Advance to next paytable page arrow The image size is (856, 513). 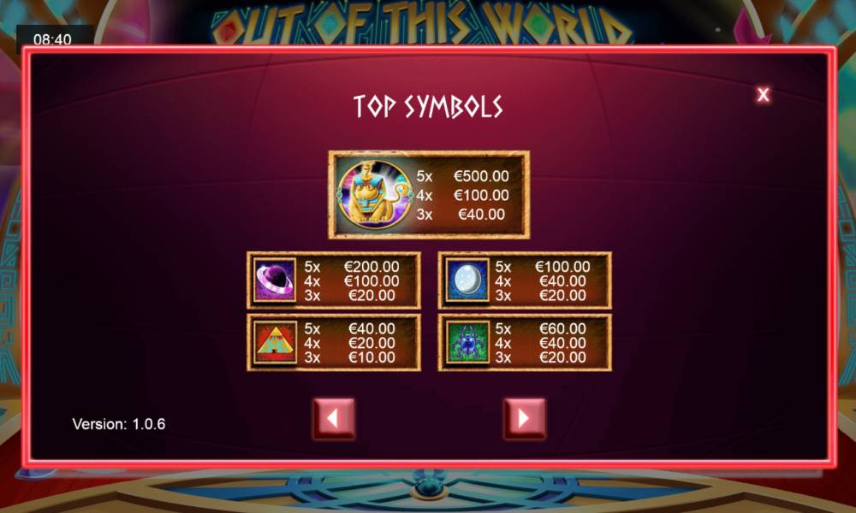tap(525, 418)
